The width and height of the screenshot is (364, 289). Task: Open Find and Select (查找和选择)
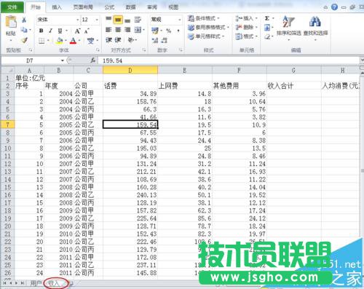coord(315,28)
